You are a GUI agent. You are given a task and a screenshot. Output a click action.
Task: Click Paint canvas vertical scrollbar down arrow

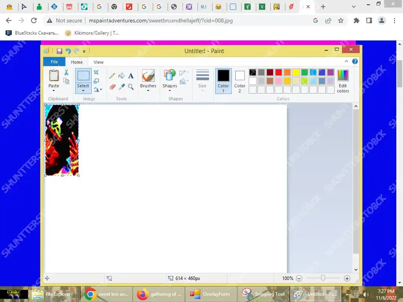pyautogui.click(x=356, y=270)
